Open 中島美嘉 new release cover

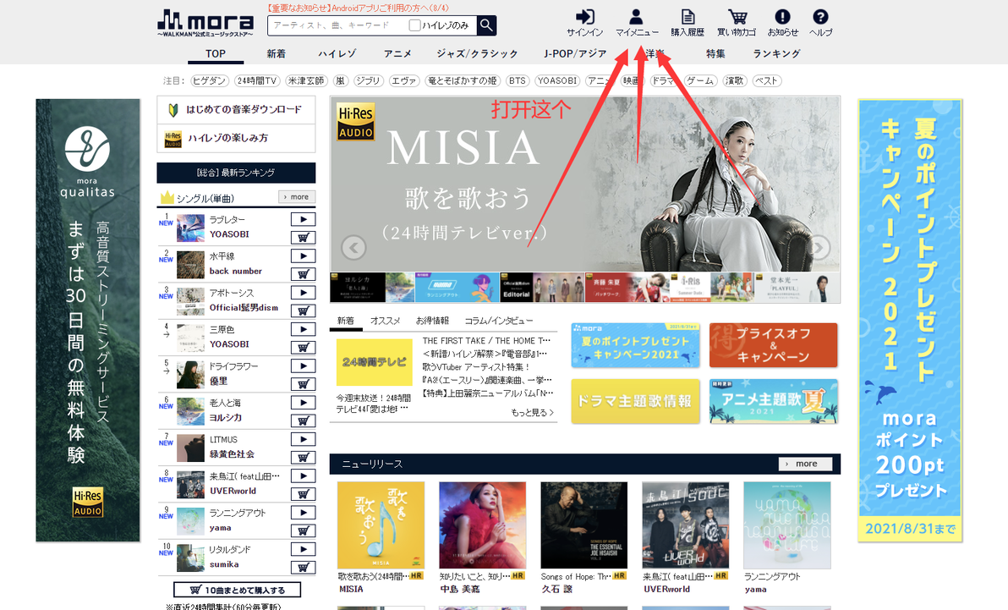482,525
